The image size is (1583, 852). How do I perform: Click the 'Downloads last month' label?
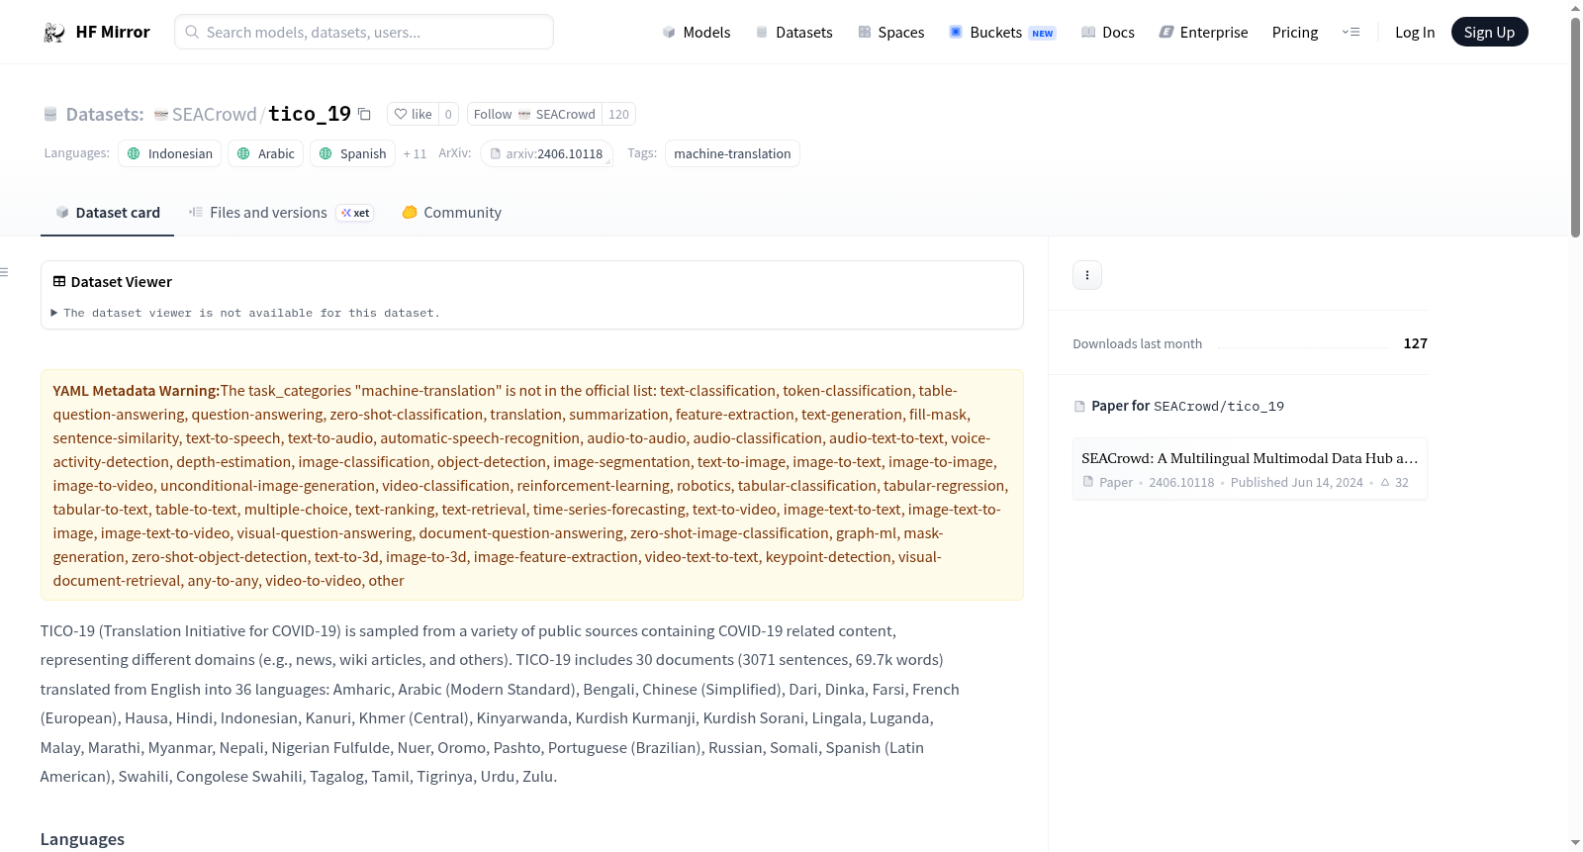(1138, 344)
